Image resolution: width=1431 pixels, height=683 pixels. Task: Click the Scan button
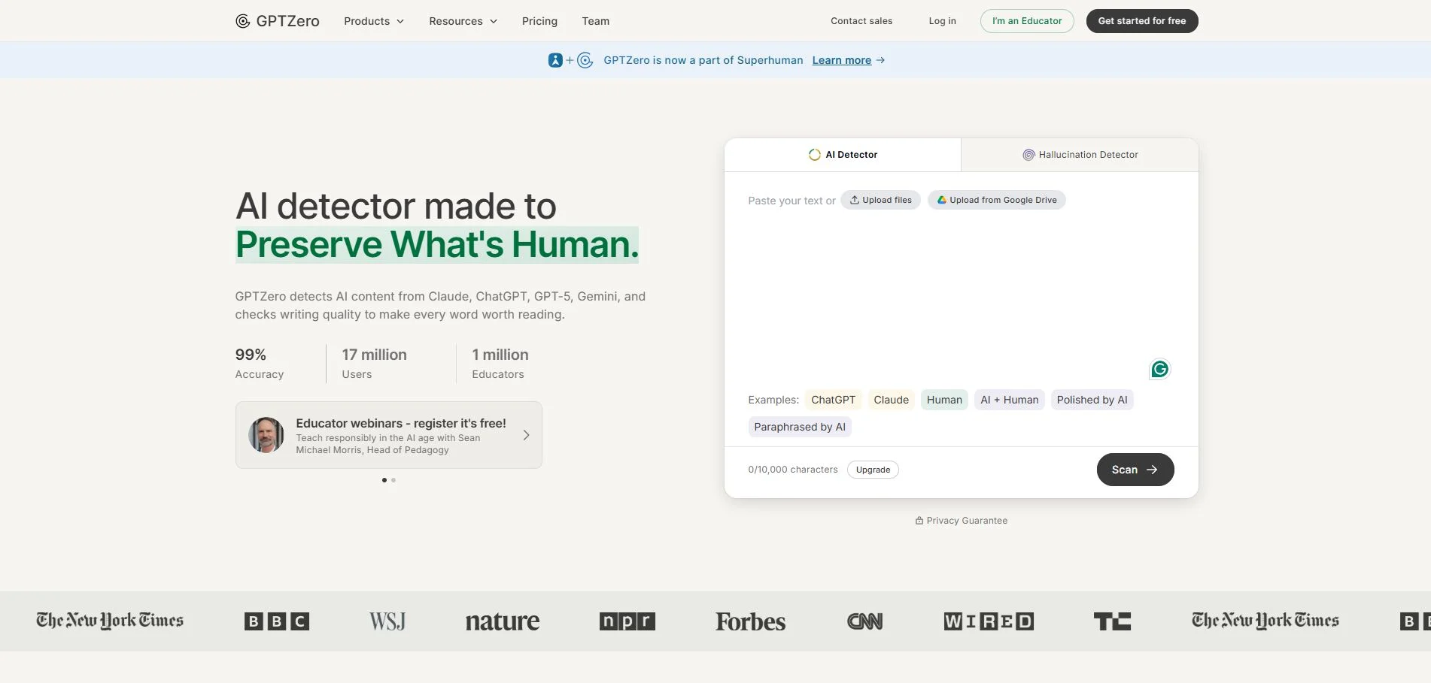pyautogui.click(x=1135, y=470)
